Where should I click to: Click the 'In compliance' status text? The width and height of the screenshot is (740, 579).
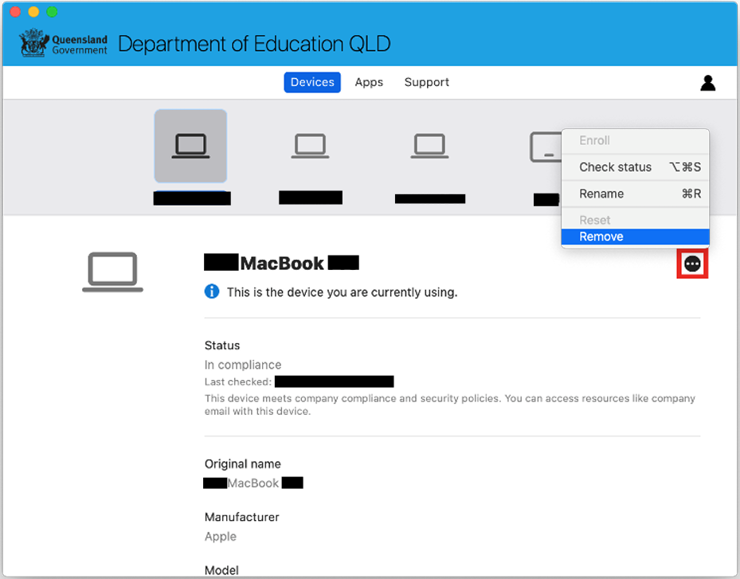[x=243, y=365]
